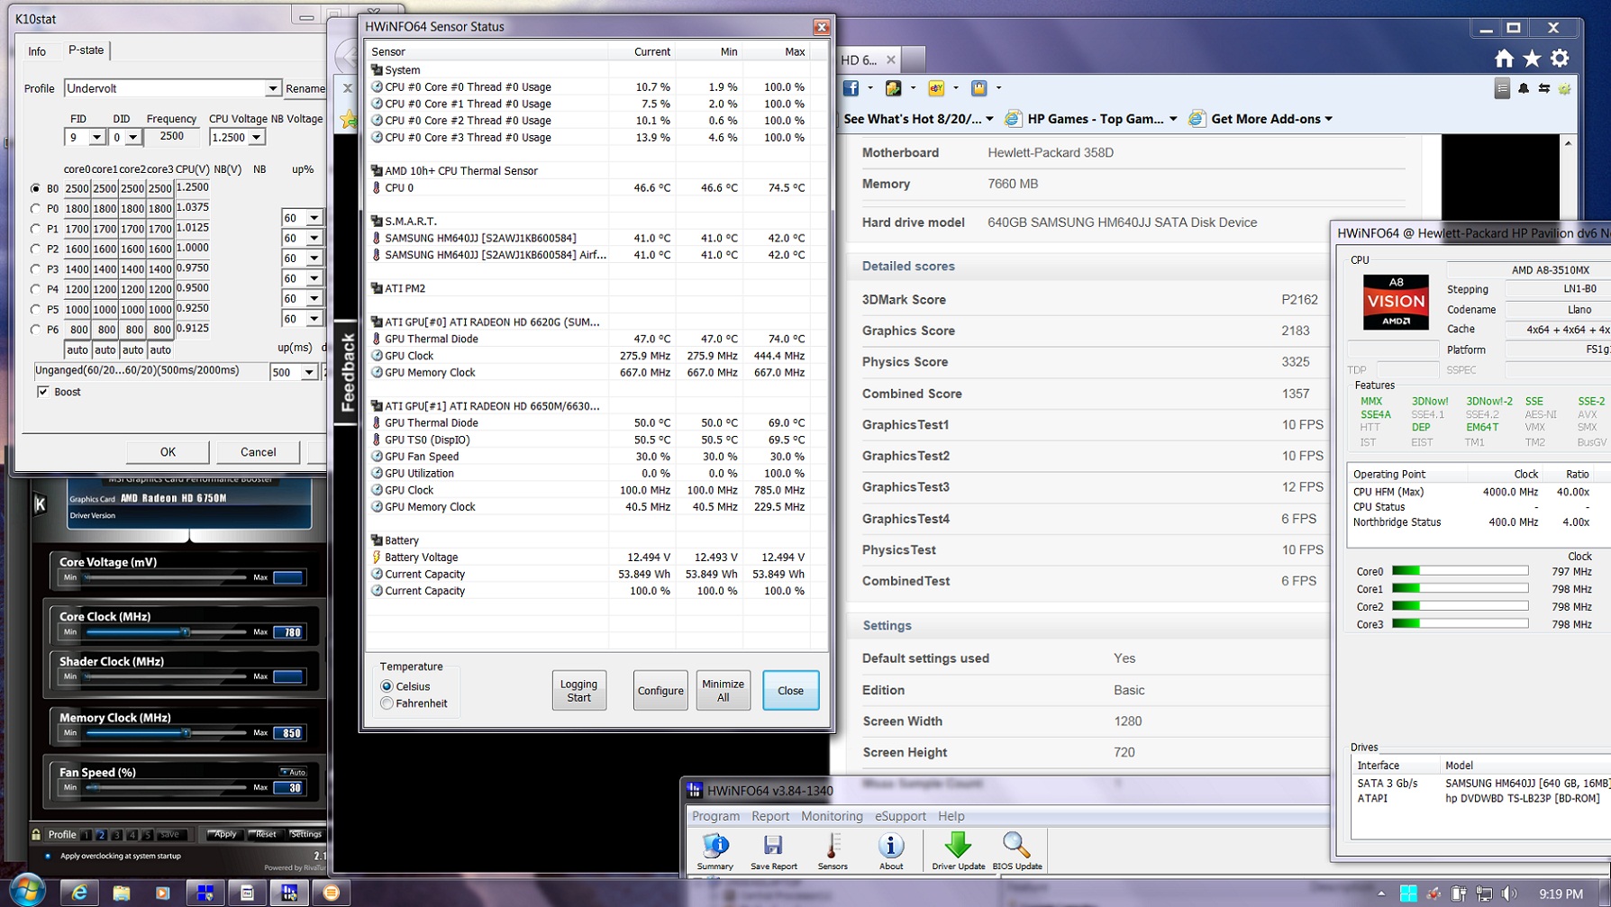The height and width of the screenshot is (907, 1611).
Task: Click OK in K10stat
Action: pyautogui.click(x=168, y=452)
